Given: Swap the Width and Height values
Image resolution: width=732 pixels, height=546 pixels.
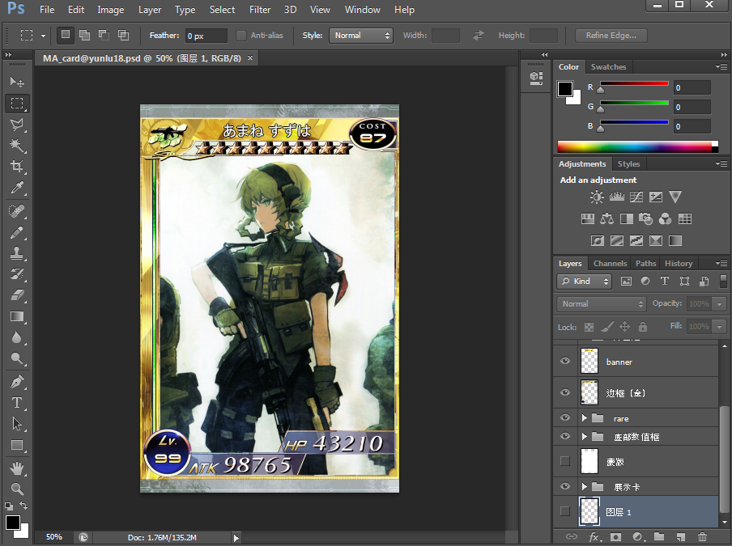Looking at the screenshot, I should coord(479,36).
